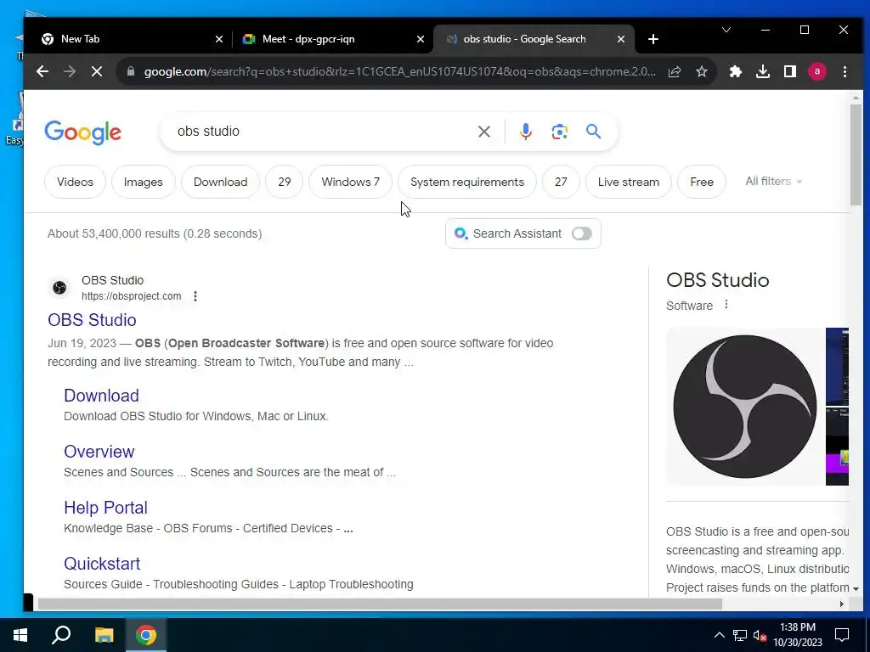The image size is (870, 652).
Task: Click the right arrow of horizontal scrollbar
Action: click(842, 604)
